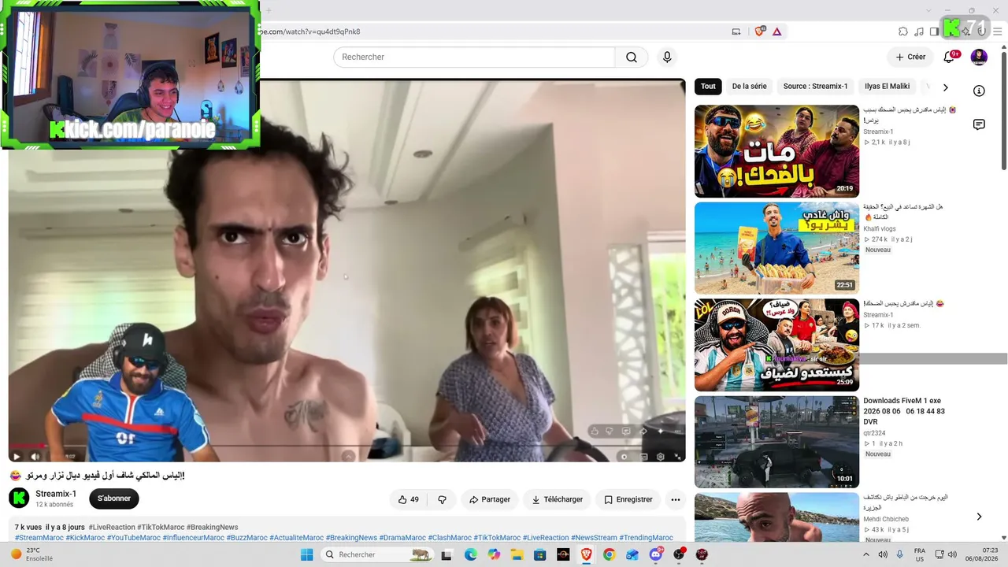Click the browser address bar URL
Screen dimensions: 1008x567
[x=309, y=31]
